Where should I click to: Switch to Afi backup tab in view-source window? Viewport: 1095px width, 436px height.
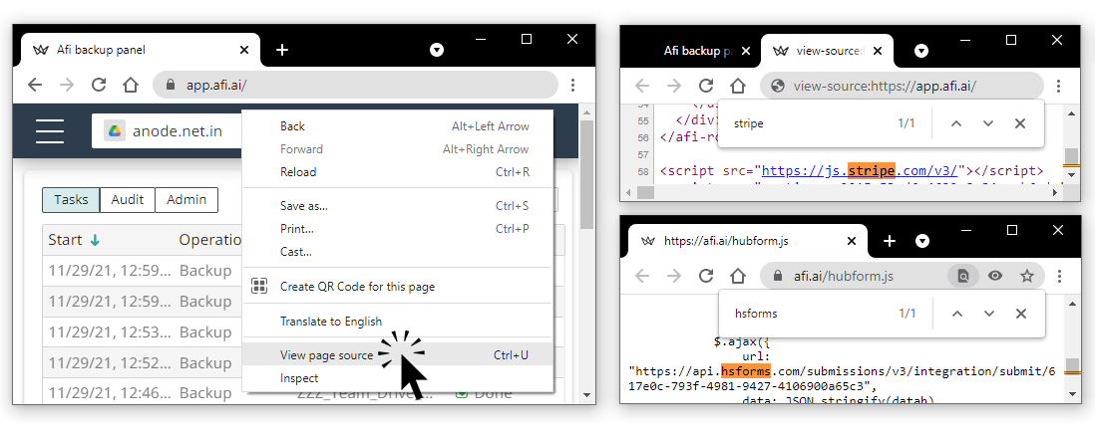697,51
